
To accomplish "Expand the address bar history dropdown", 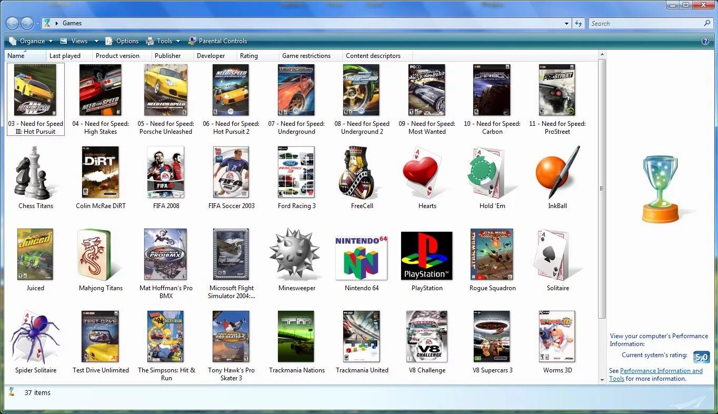I will click(566, 23).
